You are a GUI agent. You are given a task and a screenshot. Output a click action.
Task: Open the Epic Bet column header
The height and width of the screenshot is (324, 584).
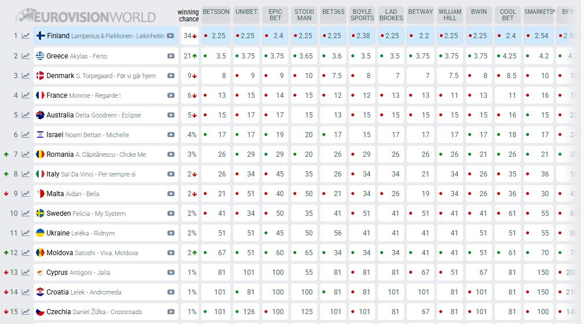pos(276,15)
